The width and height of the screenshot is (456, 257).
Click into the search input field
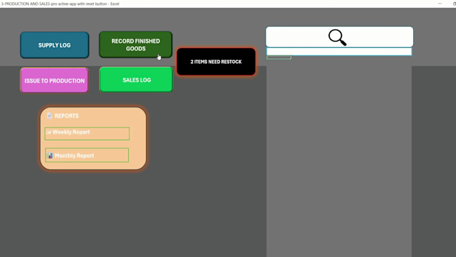point(339,52)
